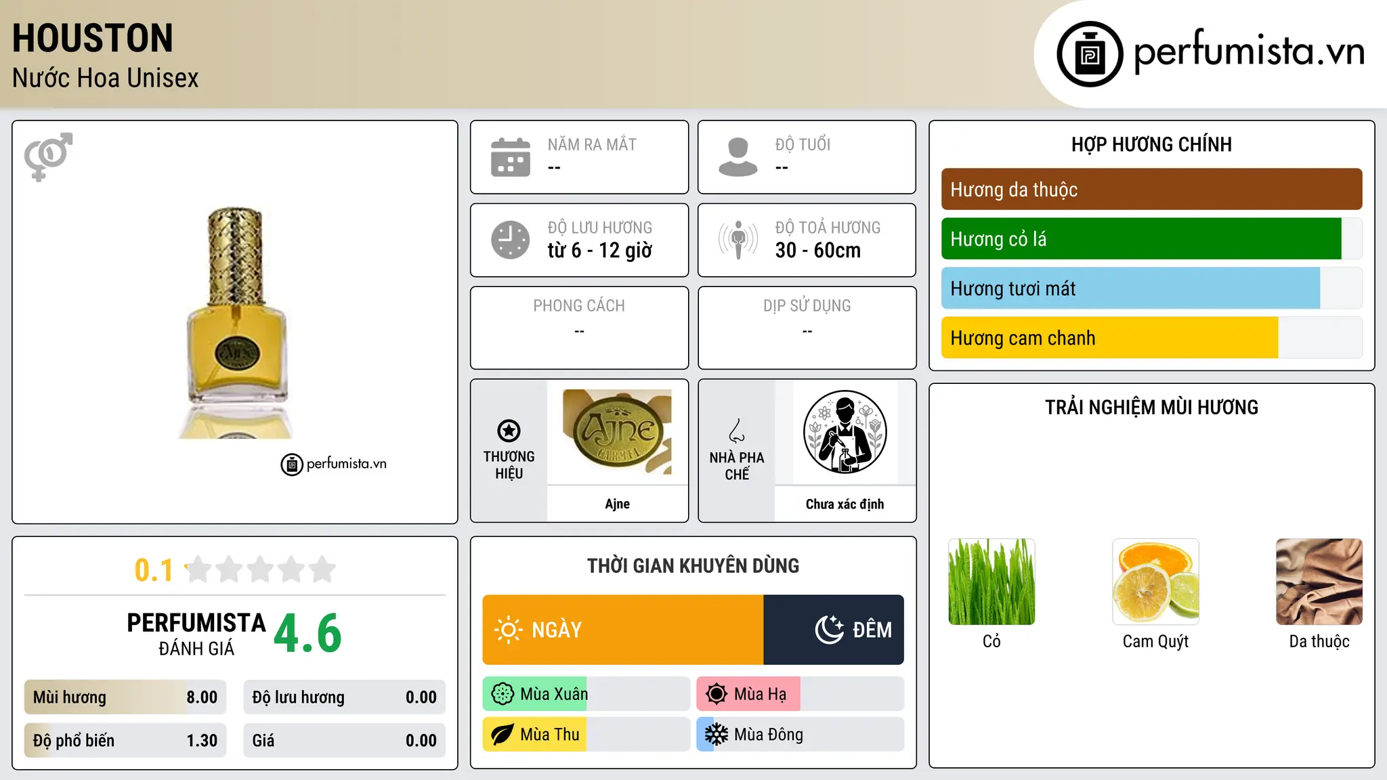The height and width of the screenshot is (780, 1387).
Task: Click the Mùa Thu season bar
Action: 586,735
